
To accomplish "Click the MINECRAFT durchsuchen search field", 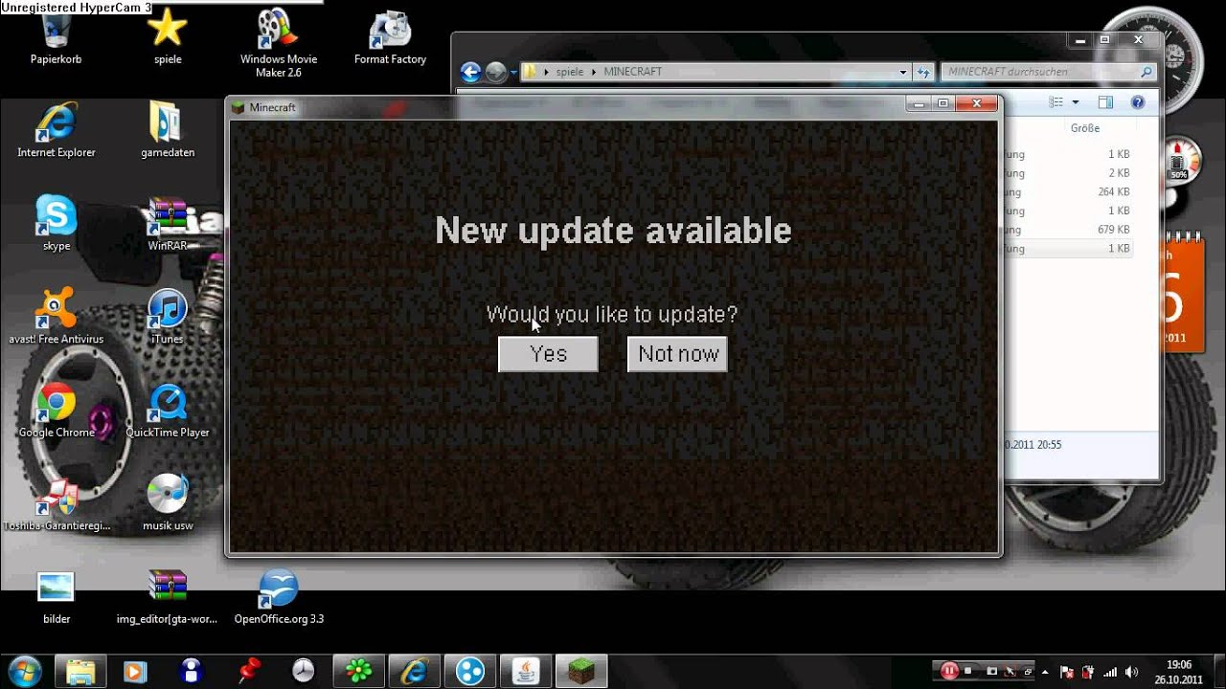I will click(1048, 72).
